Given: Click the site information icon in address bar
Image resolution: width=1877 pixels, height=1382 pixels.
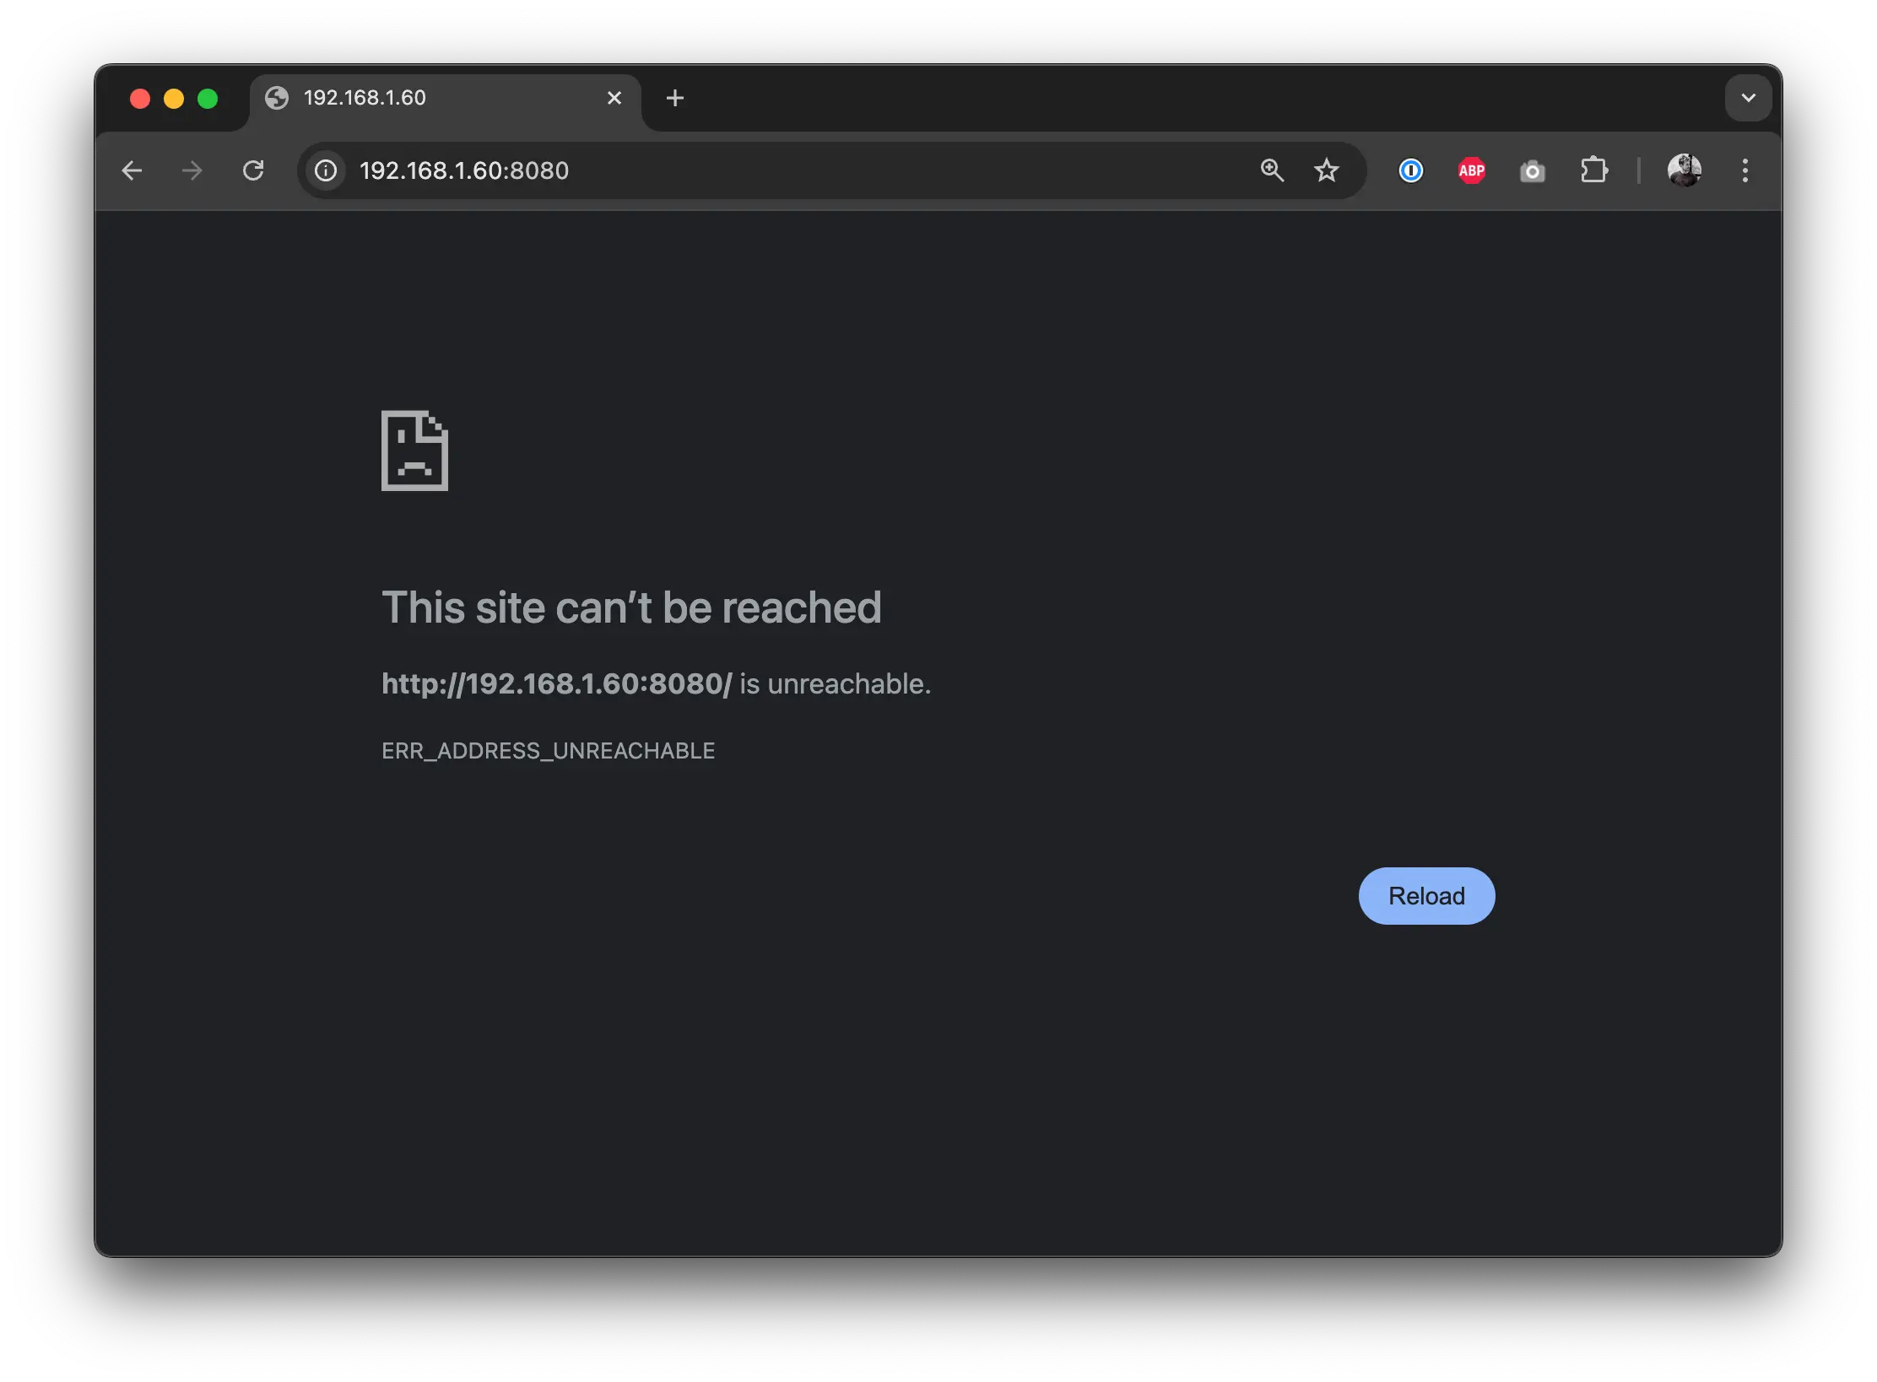Looking at the screenshot, I should pos(326,170).
